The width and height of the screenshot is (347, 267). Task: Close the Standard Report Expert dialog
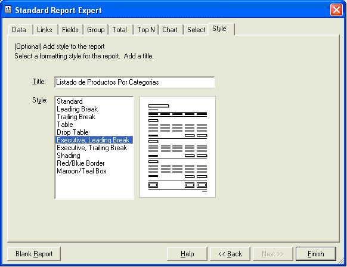336,10
